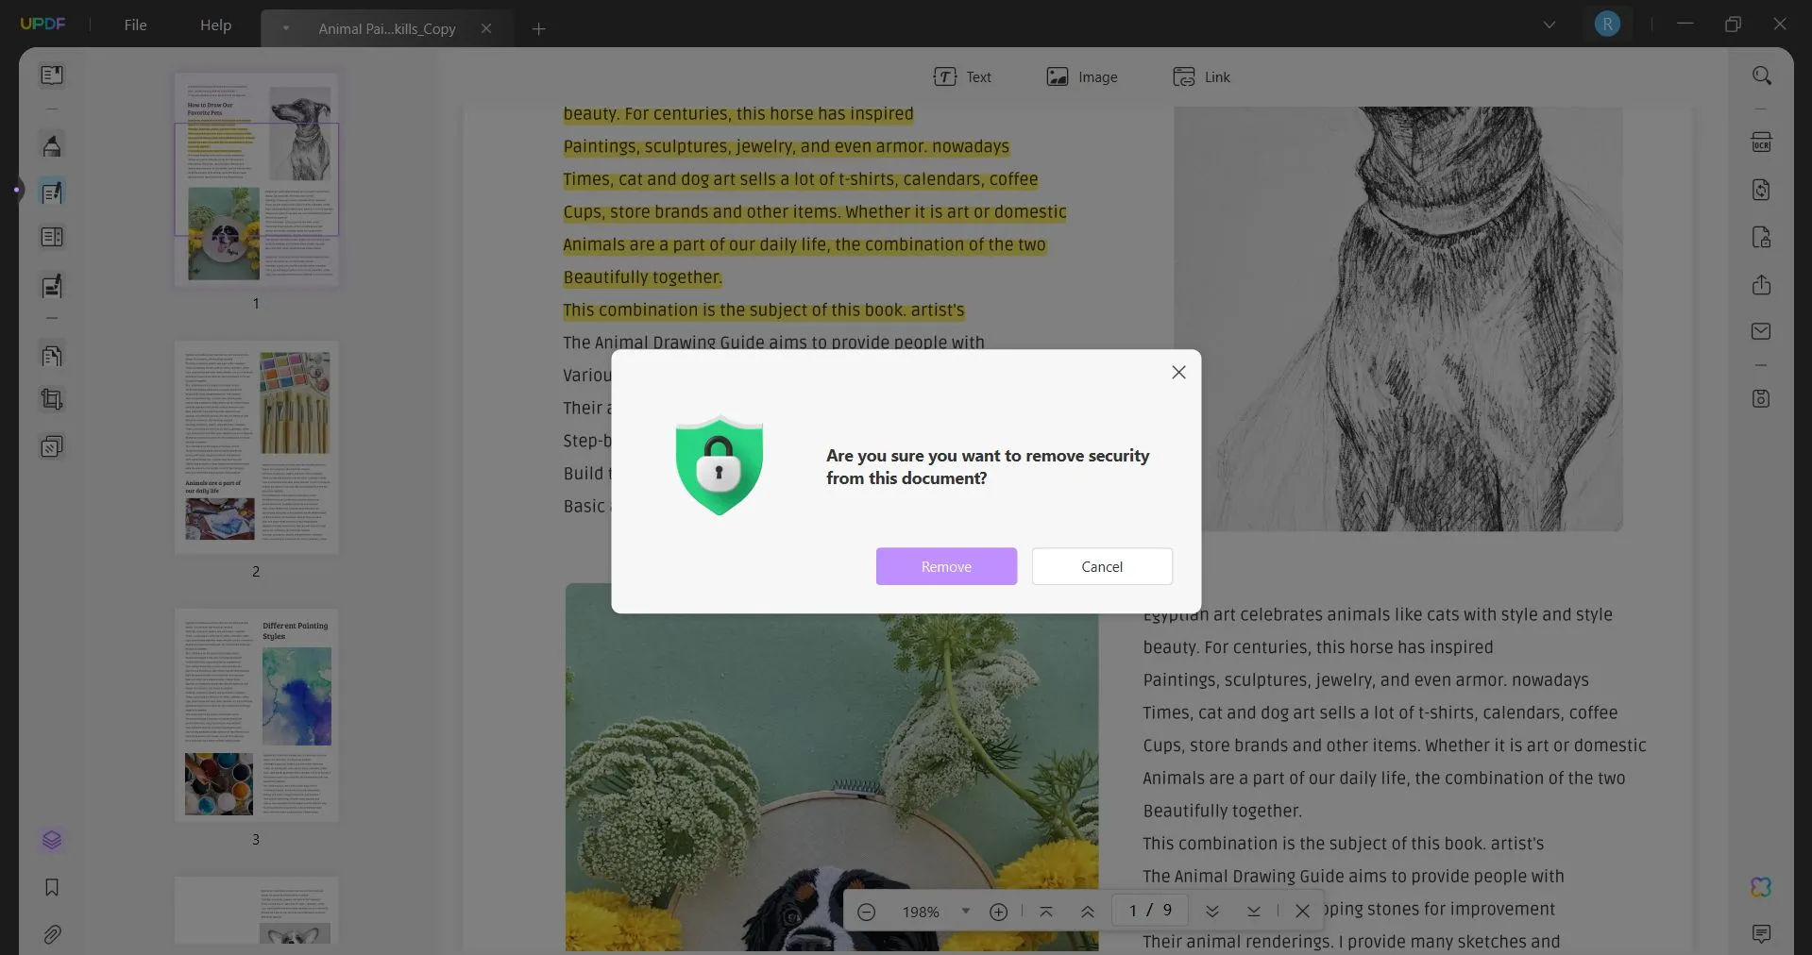Image resolution: width=1812 pixels, height=955 pixels.
Task: Open the Fill and Sign tool icon
Action: click(52, 286)
